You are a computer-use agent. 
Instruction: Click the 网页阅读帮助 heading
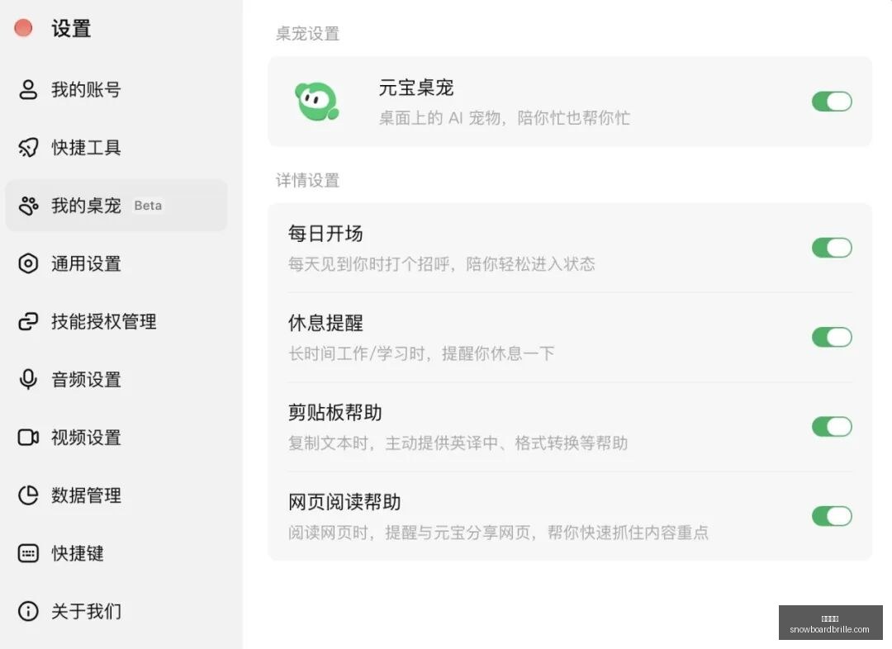(x=344, y=502)
